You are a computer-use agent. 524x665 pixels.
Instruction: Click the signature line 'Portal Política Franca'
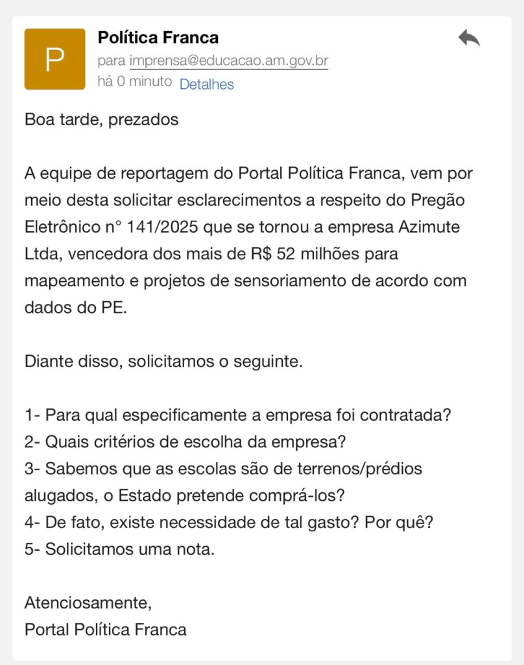point(106,629)
